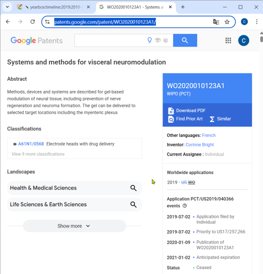Screen dimensions: 263x274
Task: Expand the Show more section
Action: pos(74,226)
